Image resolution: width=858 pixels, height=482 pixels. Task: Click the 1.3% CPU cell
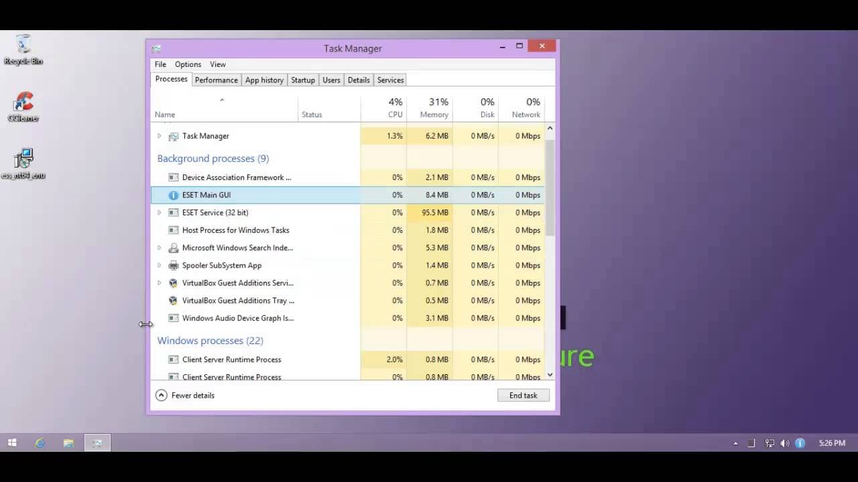[383, 136]
